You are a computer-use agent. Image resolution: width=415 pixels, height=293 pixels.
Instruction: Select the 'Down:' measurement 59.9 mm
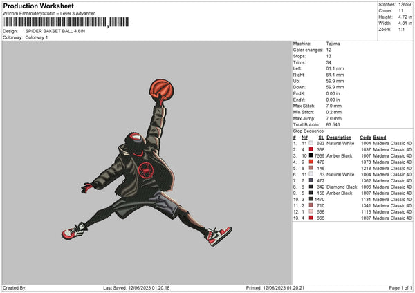335,87
